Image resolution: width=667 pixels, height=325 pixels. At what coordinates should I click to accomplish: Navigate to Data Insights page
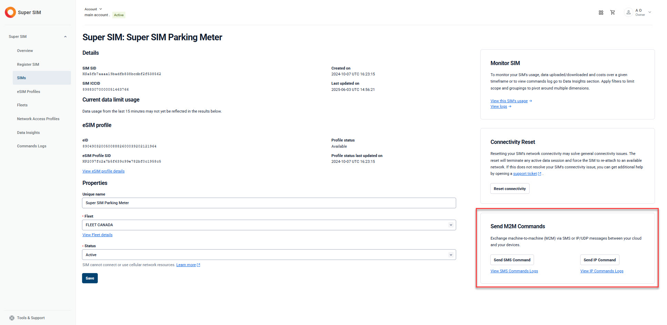click(28, 133)
